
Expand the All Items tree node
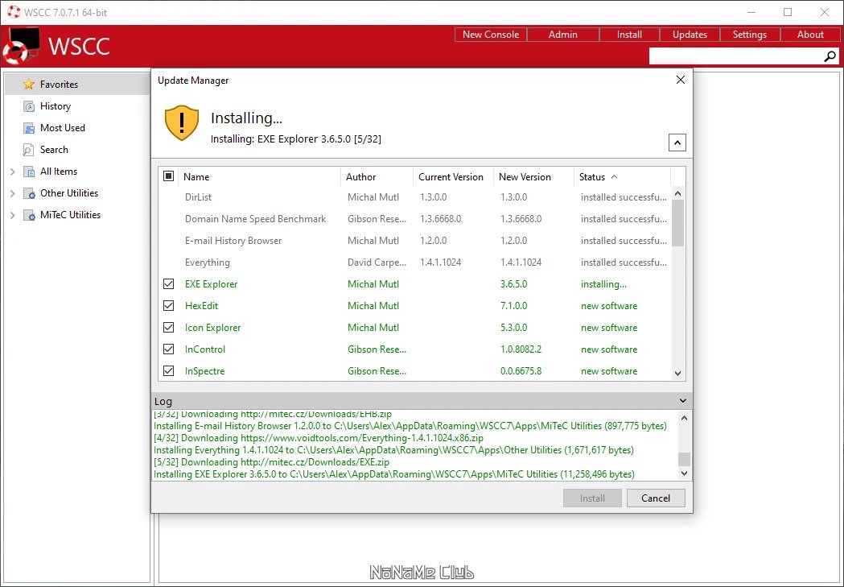[12, 172]
